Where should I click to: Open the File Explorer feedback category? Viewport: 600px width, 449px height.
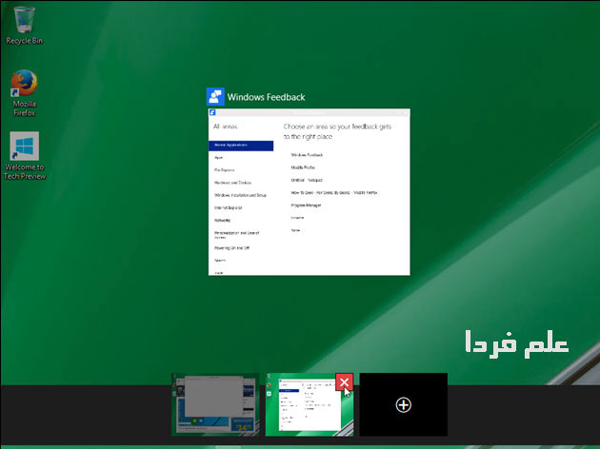(225, 170)
